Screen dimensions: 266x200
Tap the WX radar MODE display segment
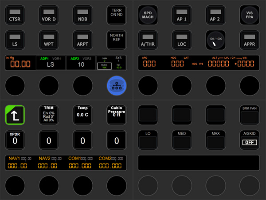[x=104, y=66]
